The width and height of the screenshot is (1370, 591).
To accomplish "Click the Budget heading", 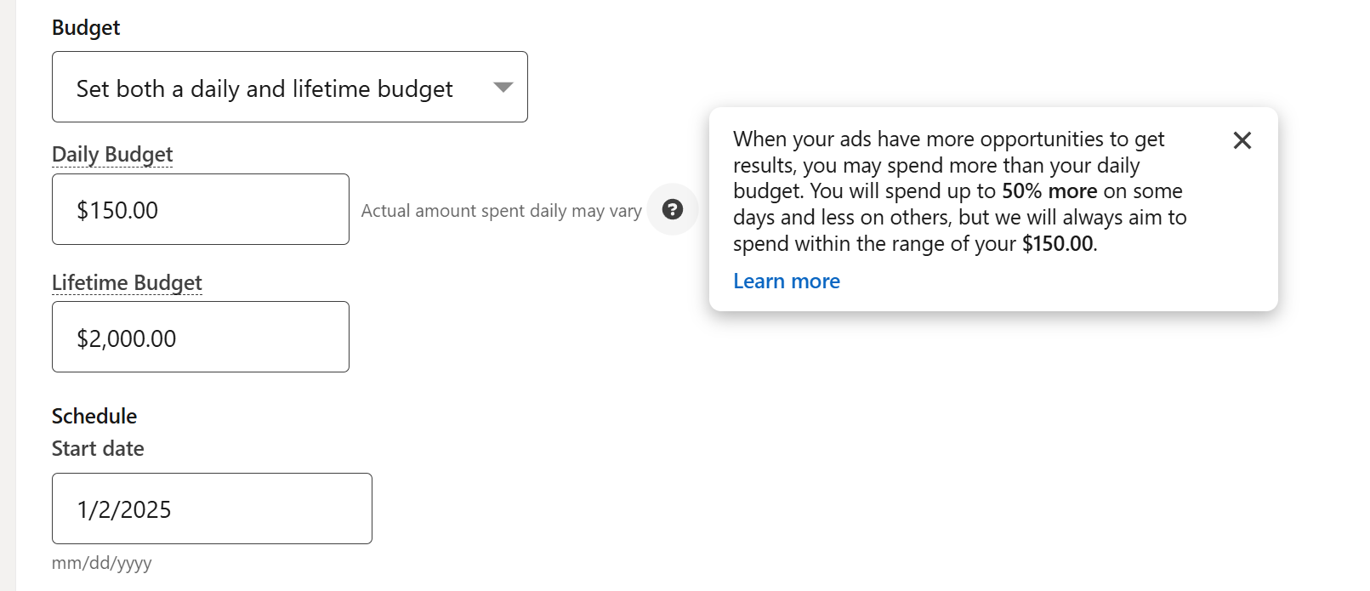I will pyautogui.click(x=86, y=27).
